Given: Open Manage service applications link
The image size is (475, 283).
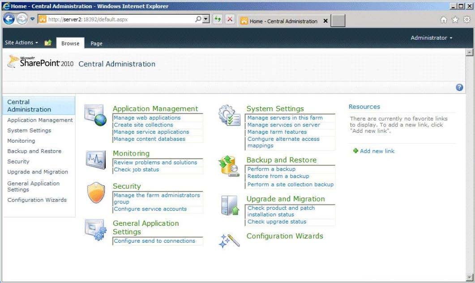Looking at the screenshot, I should 151,132.
